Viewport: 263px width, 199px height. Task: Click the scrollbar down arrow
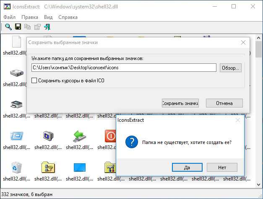[258, 185]
